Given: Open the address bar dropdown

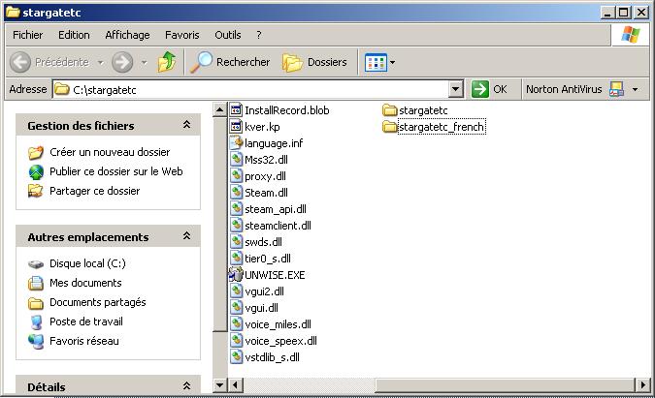Looking at the screenshot, I should 456,89.
